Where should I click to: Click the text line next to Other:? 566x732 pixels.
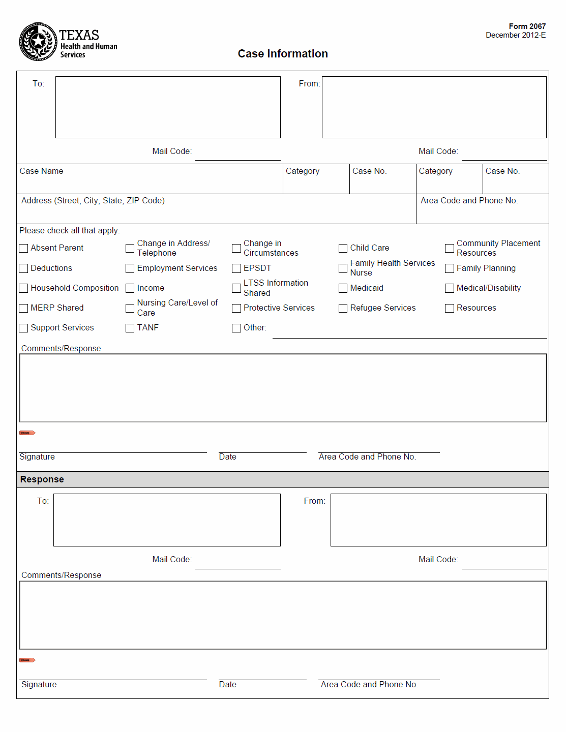409,331
